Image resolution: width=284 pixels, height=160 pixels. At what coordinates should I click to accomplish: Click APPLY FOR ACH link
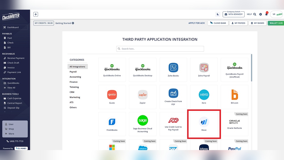point(197,23)
